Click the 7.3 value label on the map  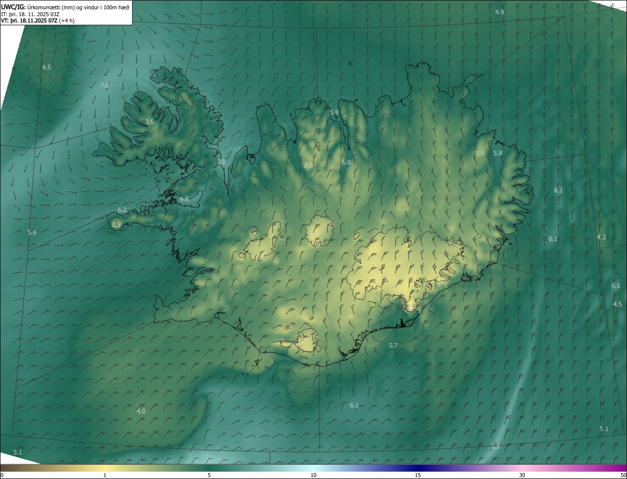[495, 446]
